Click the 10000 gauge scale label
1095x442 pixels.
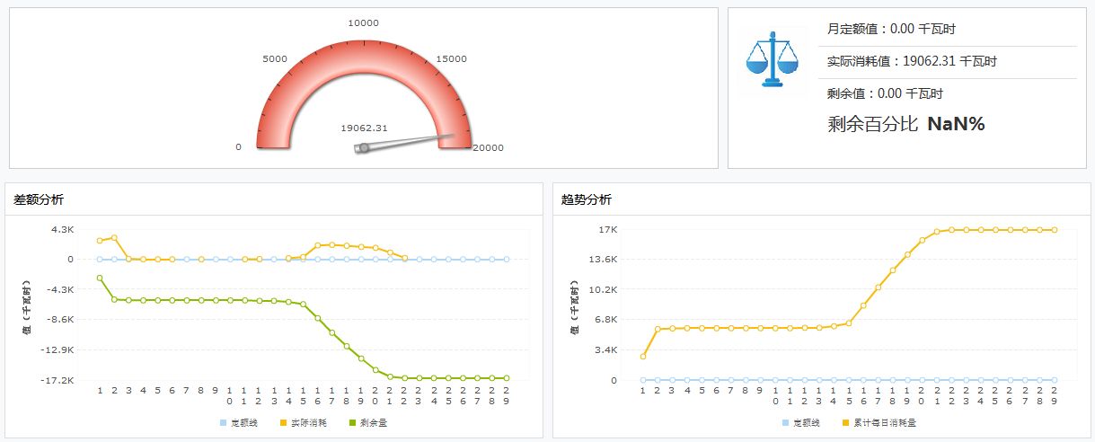[364, 23]
